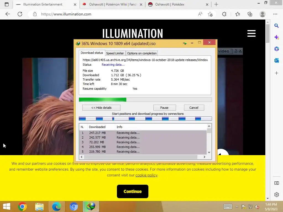Click the Hide details button
Viewport: 283px width, 212px height.
(x=101, y=108)
